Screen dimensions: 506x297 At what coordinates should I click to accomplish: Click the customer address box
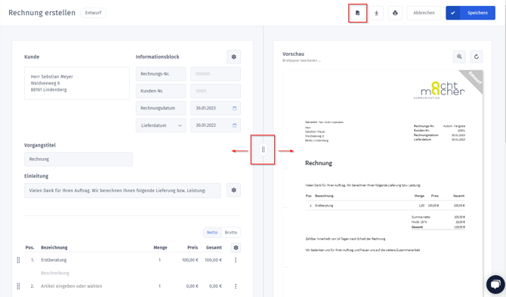[77, 83]
